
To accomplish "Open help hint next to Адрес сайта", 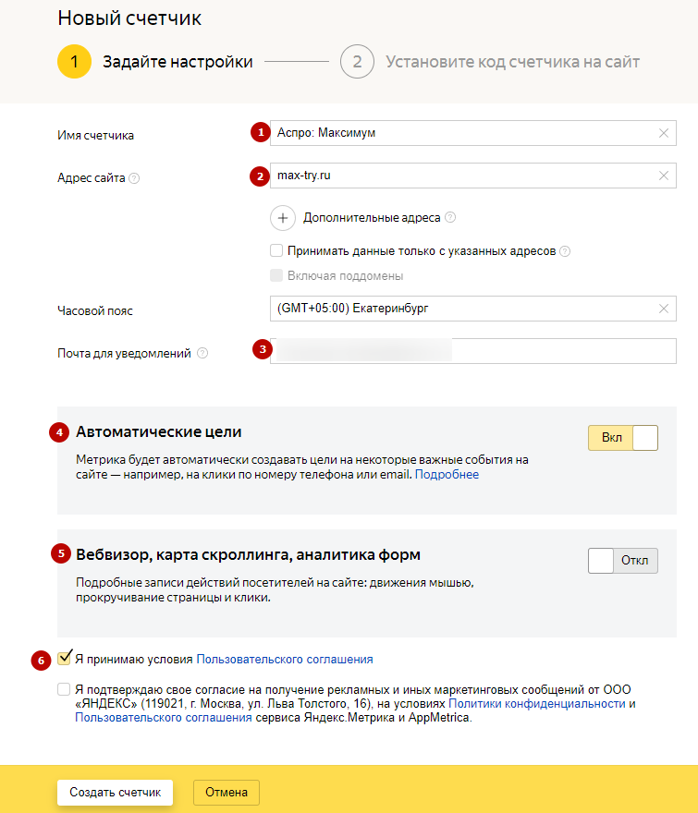I will (x=134, y=178).
